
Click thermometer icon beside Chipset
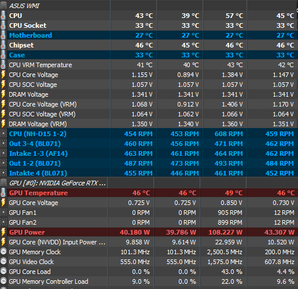[x=3, y=45]
